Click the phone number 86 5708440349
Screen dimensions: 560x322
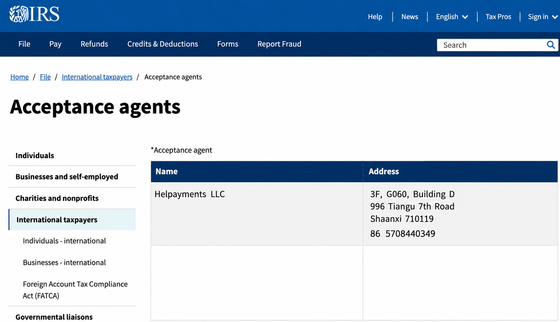[402, 234]
